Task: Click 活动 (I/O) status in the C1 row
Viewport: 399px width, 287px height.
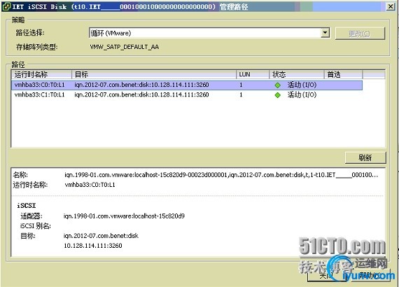Action: pyautogui.click(x=302, y=94)
